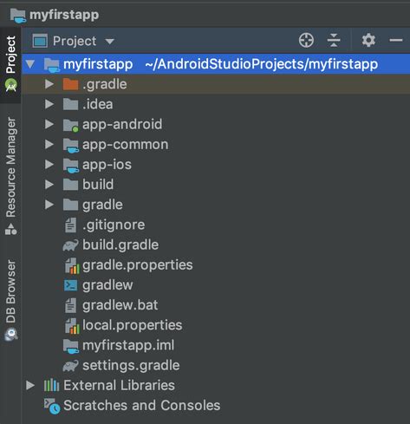The width and height of the screenshot is (410, 424).
Task: Hide the Project tool window with minus icon
Action: 396,40
